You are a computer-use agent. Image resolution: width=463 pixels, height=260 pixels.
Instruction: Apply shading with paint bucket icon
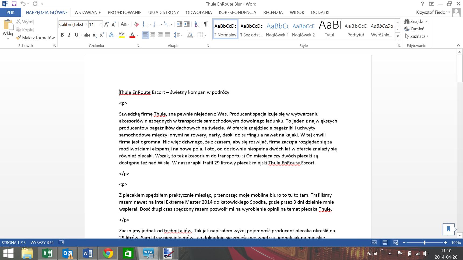pyautogui.click(x=190, y=35)
